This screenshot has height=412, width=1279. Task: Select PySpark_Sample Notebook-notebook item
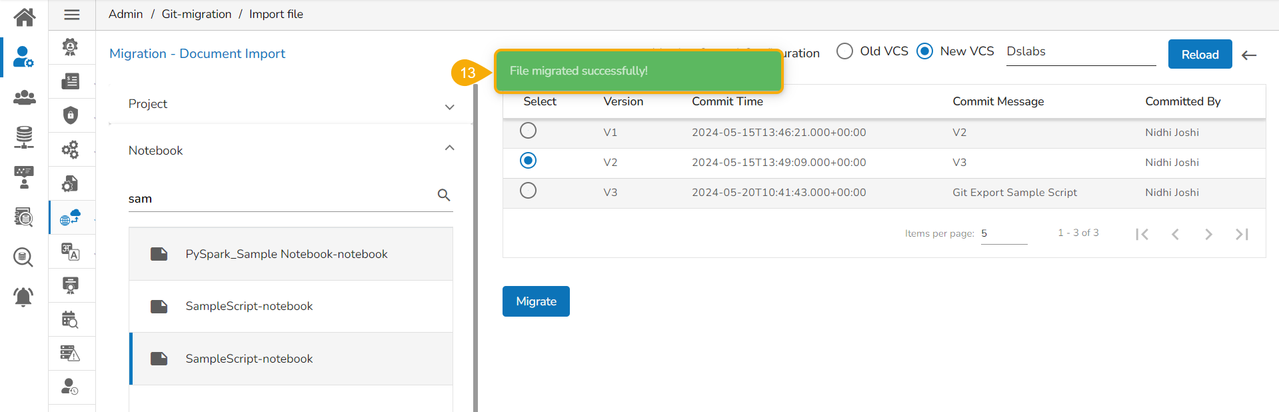tap(287, 254)
